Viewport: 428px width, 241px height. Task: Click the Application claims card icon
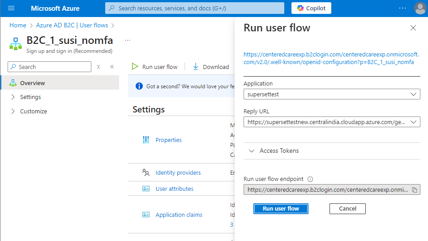[x=146, y=215]
